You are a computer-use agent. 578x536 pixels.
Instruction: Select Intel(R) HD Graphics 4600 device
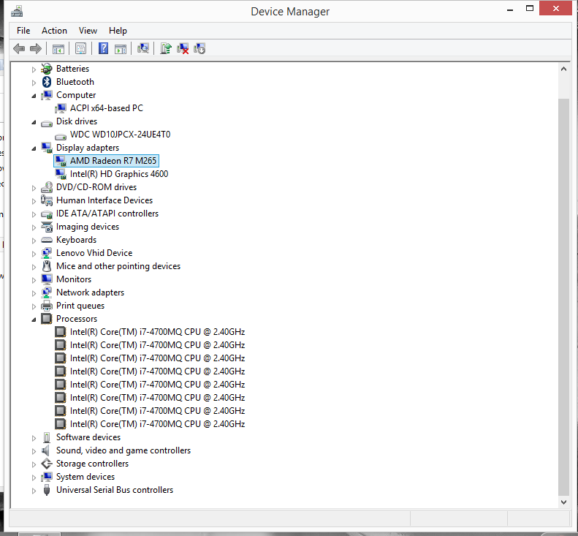(118, 174)
